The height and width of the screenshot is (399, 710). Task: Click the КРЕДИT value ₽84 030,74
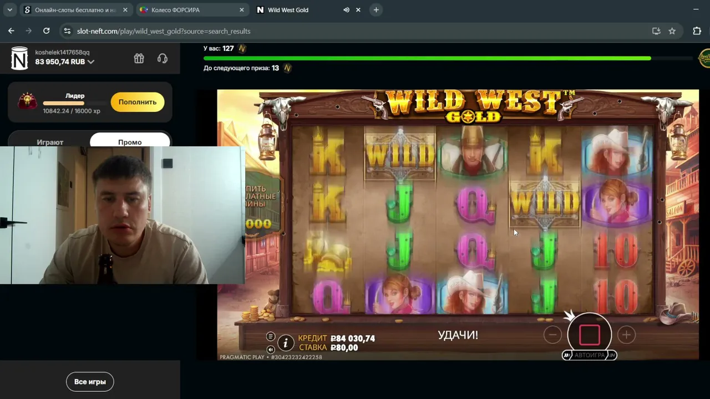coord(353,339)
